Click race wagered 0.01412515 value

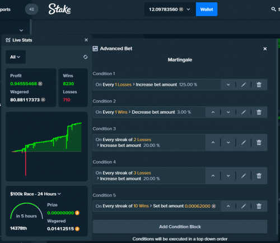click(x=60, y=229)
